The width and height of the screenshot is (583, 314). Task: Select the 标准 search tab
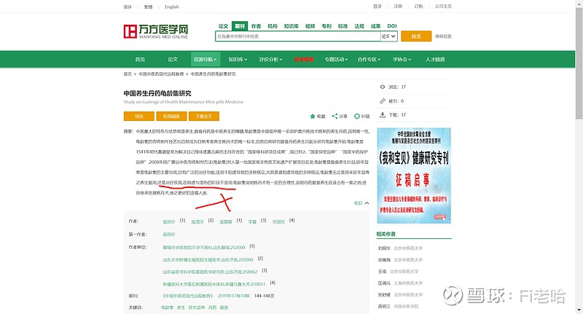[x=343, y=26]
